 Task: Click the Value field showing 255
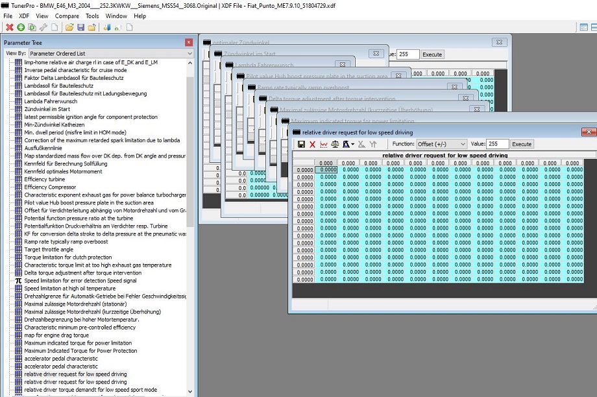(497, 144)
